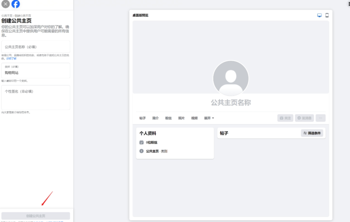Click the 公共主页名称 preview heading
The height and width of the screenshot is (222, 350).
pos(231,102)
